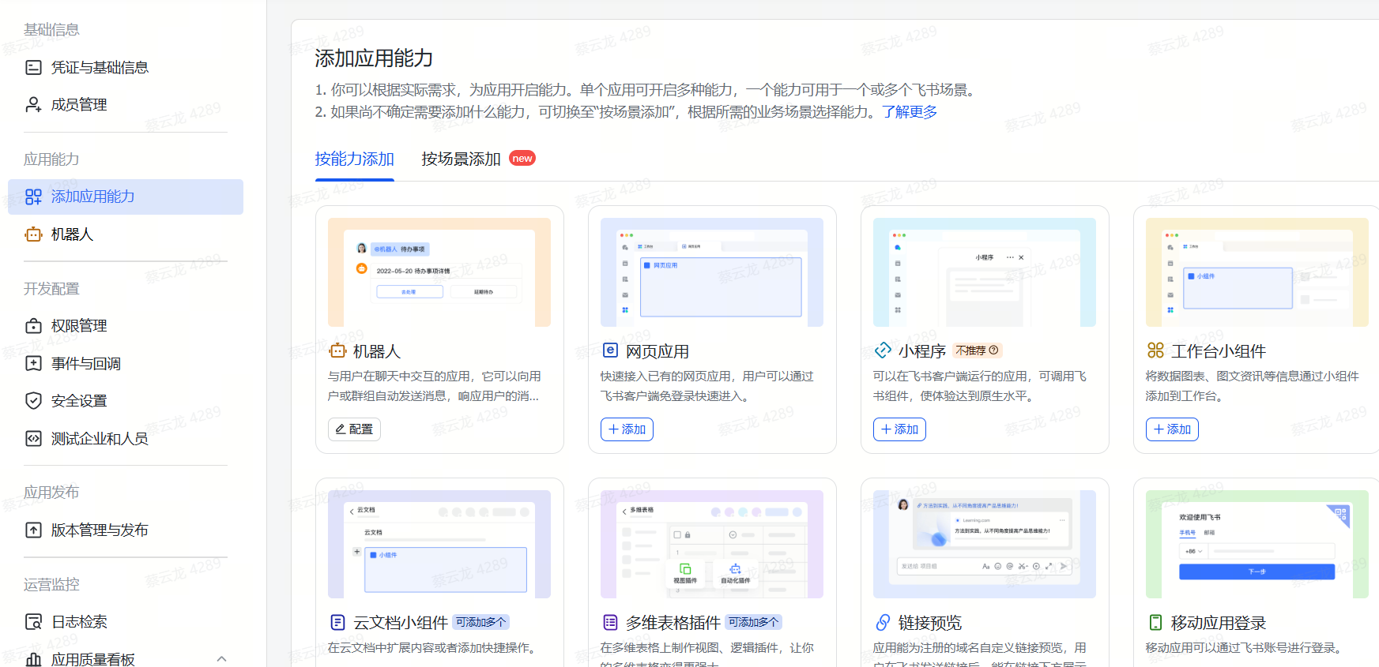Click the 机器人 robot icon in sidebar
The image size is (1379, 667).
point(33,234)
